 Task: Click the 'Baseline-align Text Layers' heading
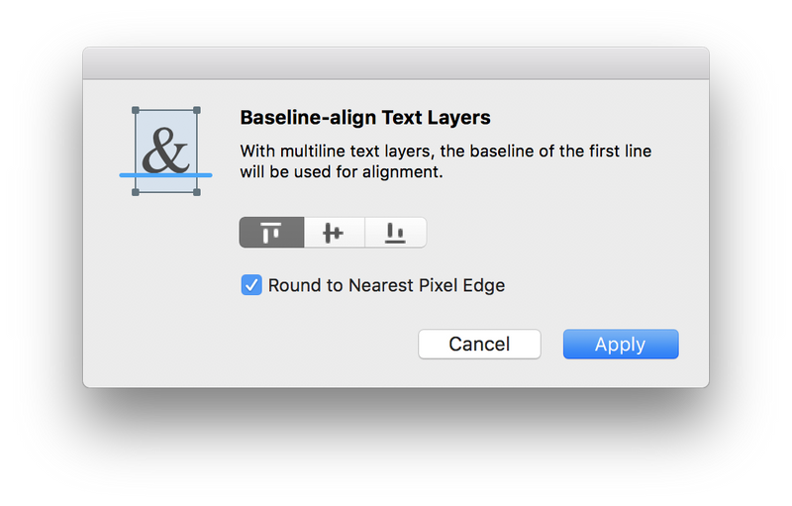365,117
